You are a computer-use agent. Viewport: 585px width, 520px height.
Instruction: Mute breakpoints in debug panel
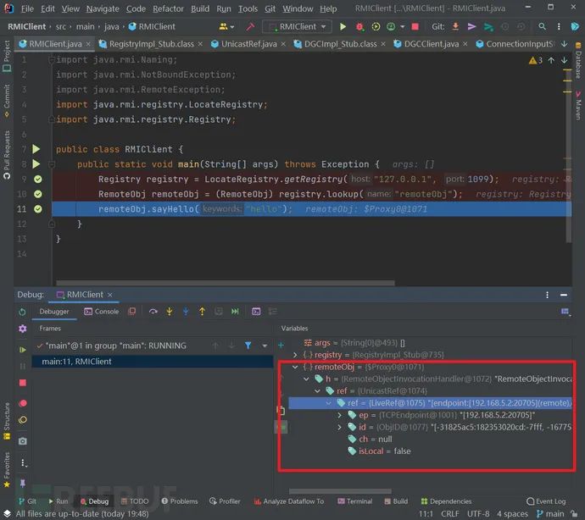click(x=23, y=420)
